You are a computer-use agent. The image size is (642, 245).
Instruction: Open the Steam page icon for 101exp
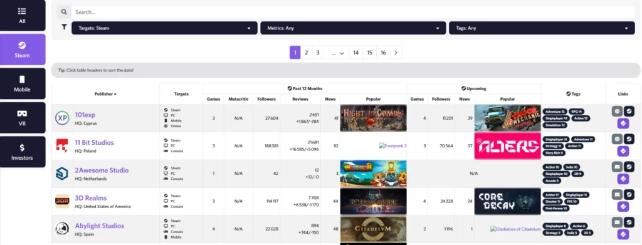[x=629, y=111]
